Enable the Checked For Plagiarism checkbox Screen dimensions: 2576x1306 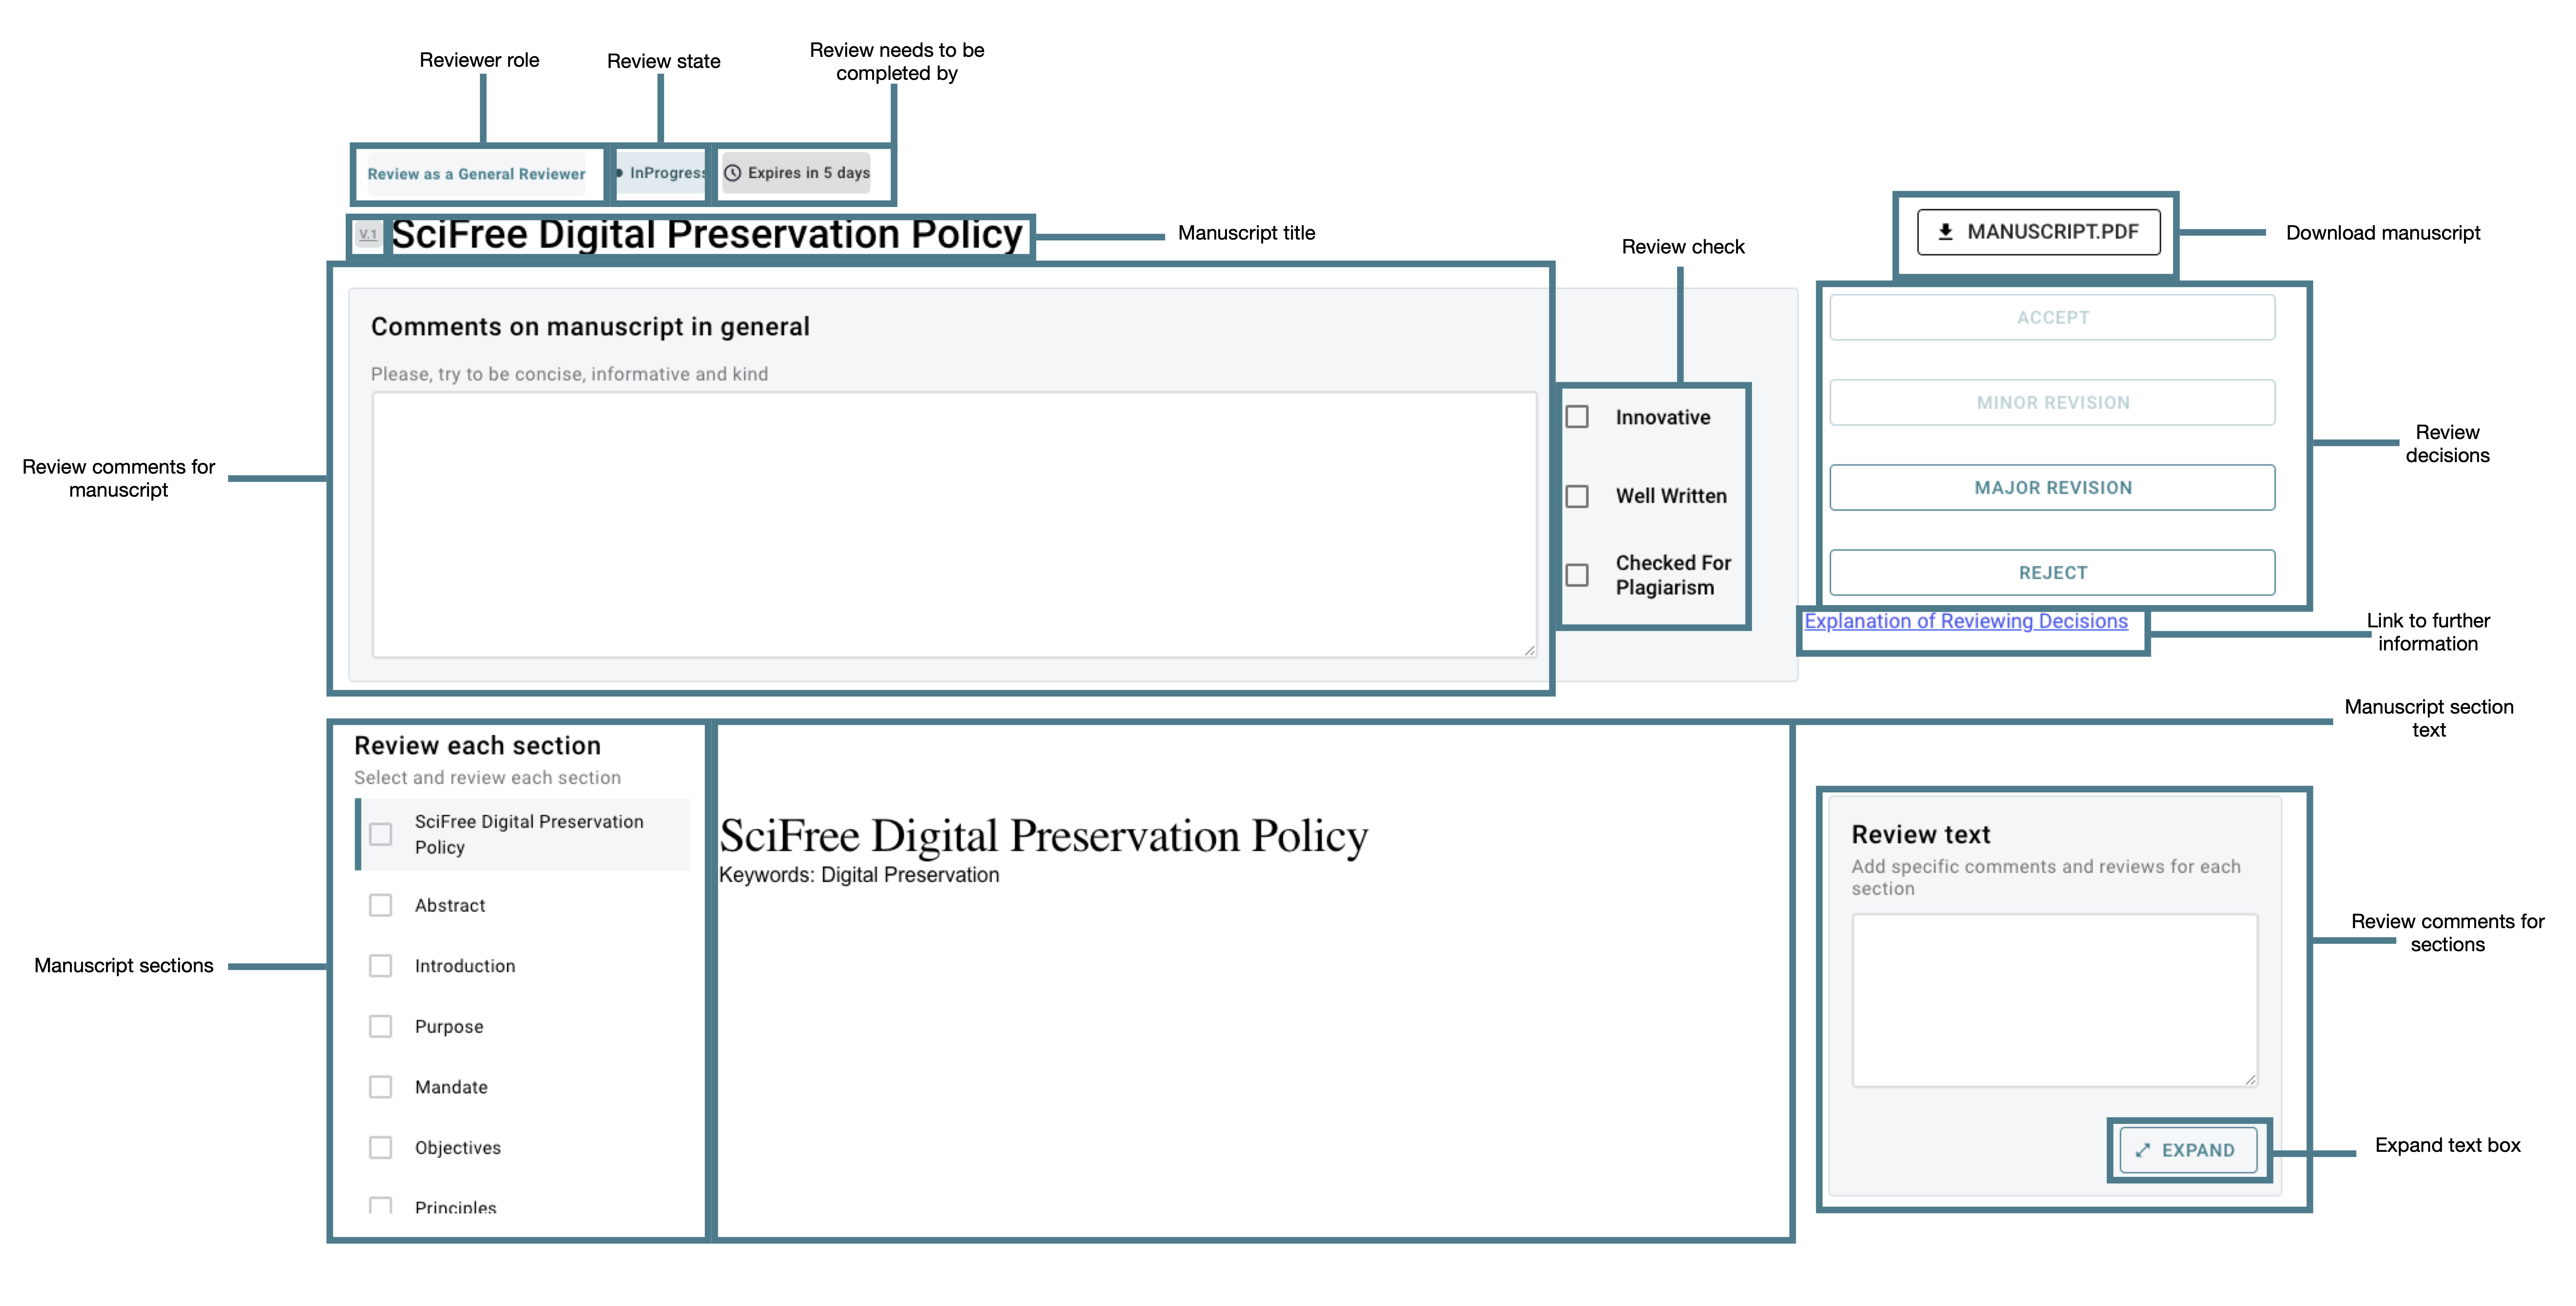pyautogui.click(x=1577, y=575)
